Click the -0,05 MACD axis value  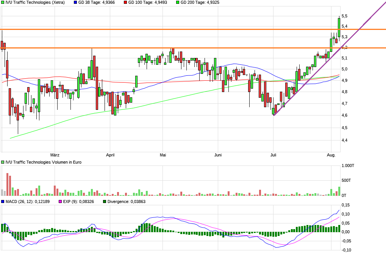[346, 241]
